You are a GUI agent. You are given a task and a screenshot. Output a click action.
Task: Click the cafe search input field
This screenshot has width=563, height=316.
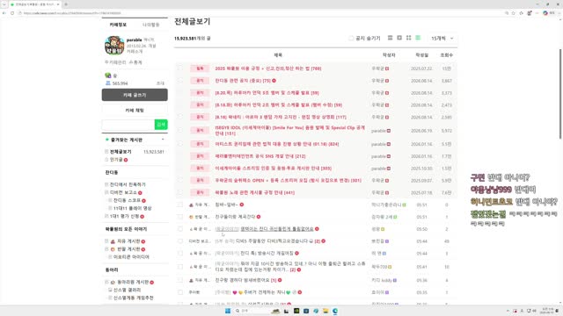(x=128, y=125)
